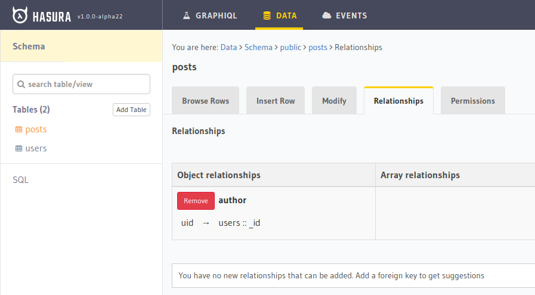Screen dimensions: 535x295
Task: Click the Object relationships header
Action: tap(219, 175)
